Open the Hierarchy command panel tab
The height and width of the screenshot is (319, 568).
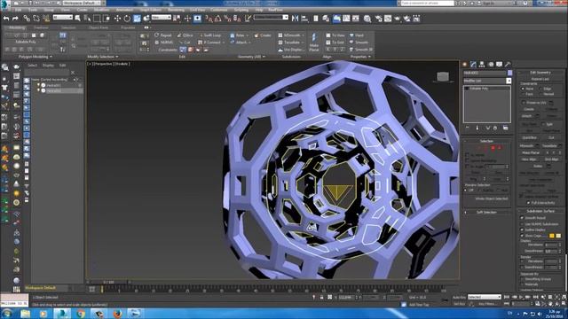tap(482, 64)
